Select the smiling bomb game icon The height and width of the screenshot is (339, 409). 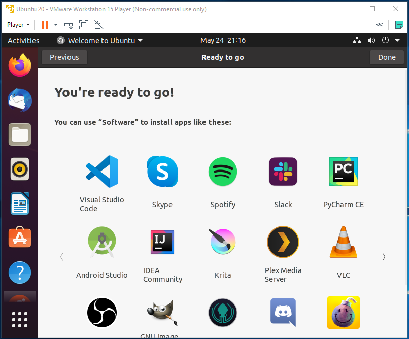point(344,313)
